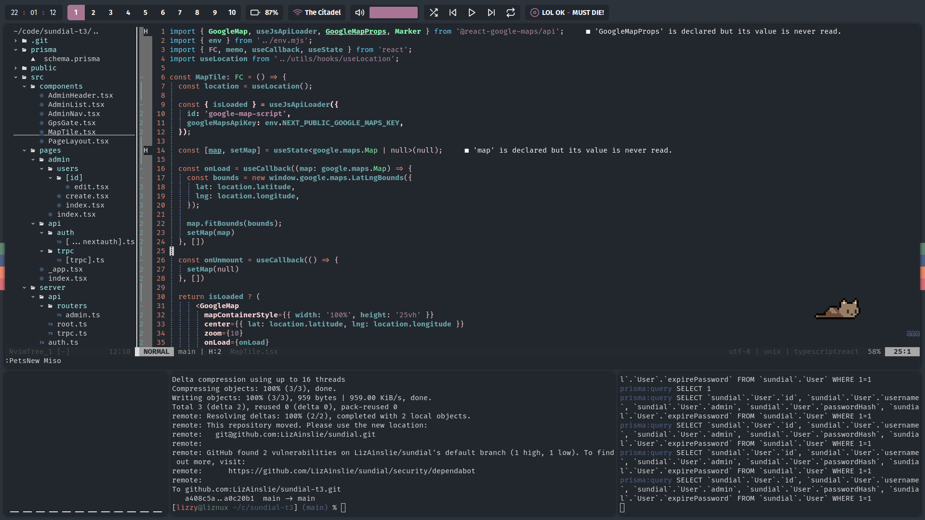Open the Wi-Fi network The Citadel
The height and width of the screenshot is (520, 925).
(x=317, y=13)
